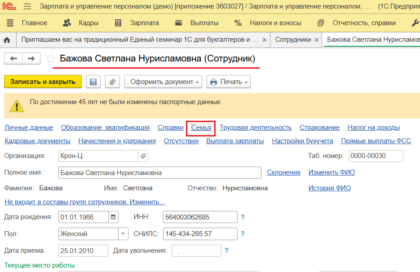Image resolution: width=420 pixels, height=272 pixels.
Task: Click the Дата увольнения field
Action: pyautogui.click(x=196, y=250)
